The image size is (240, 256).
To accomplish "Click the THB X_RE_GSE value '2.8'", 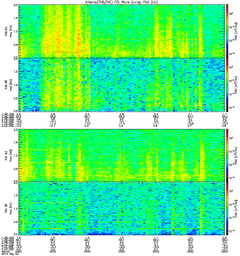I will [x=122, y=114].
